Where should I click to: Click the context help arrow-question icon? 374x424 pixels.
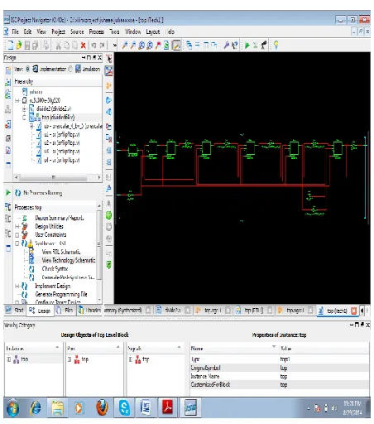click(235, 46)
